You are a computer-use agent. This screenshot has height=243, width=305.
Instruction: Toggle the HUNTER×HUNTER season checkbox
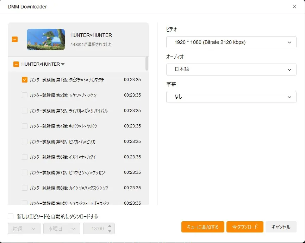tap(16, 64)
